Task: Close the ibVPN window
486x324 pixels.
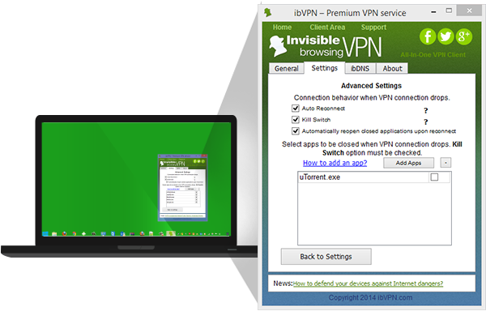Action: [x=469, y=11]
